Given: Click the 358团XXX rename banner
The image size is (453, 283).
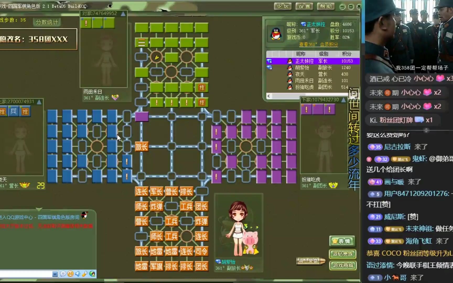Looking at the screenshot, I should coord(38,39).
